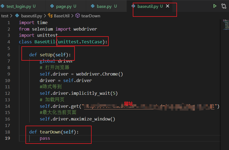Click the Python icon in baseutil.py breadcrumb
This screenshot has width=229, height=150.
[17, 15]
